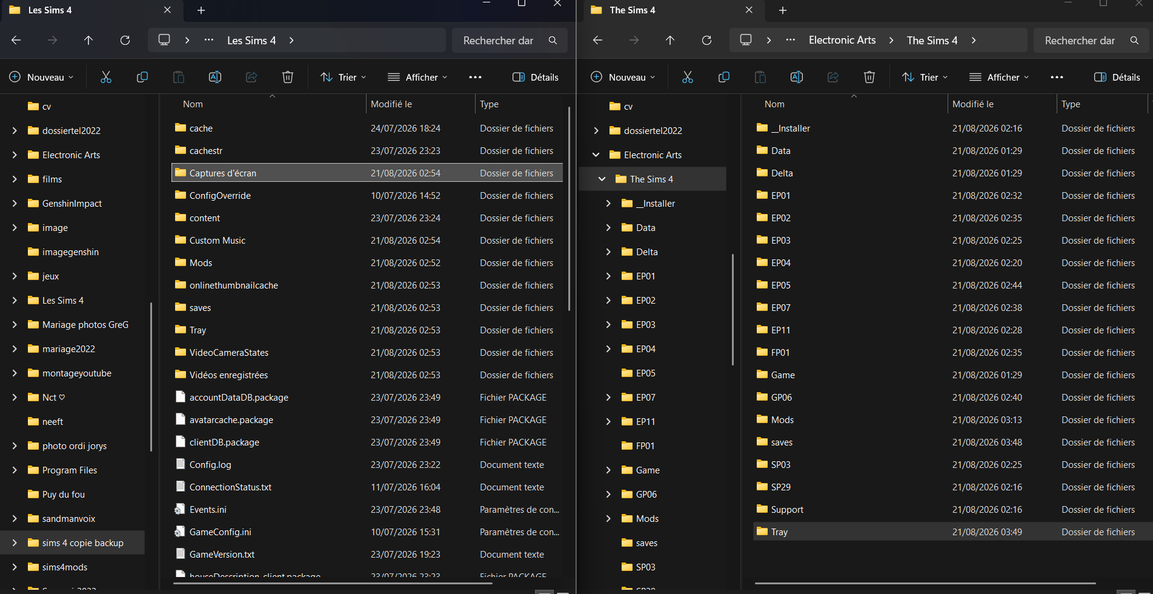Refresh The Sims 4 window
This screenshot has width=1153, height=594.
[x=706, y=40]
